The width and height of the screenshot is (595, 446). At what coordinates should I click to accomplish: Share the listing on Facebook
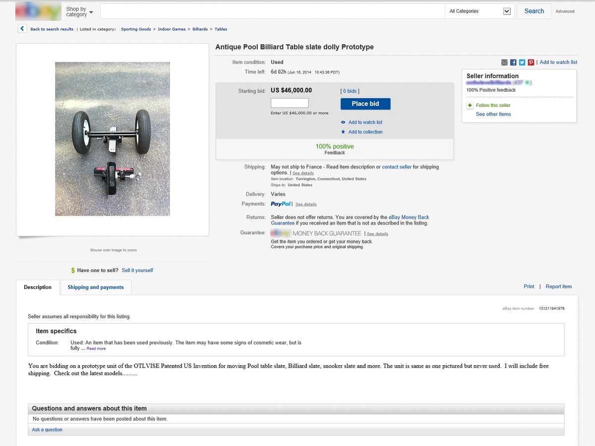coord(514,62)
